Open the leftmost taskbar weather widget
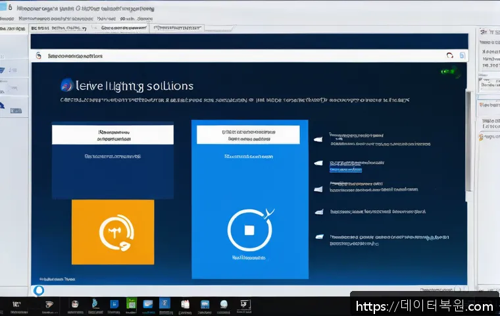Screen dimensions: 500x316 coord(16,304)
